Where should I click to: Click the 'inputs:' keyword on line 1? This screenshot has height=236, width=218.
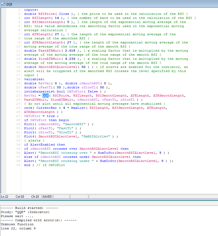[31, 10]
